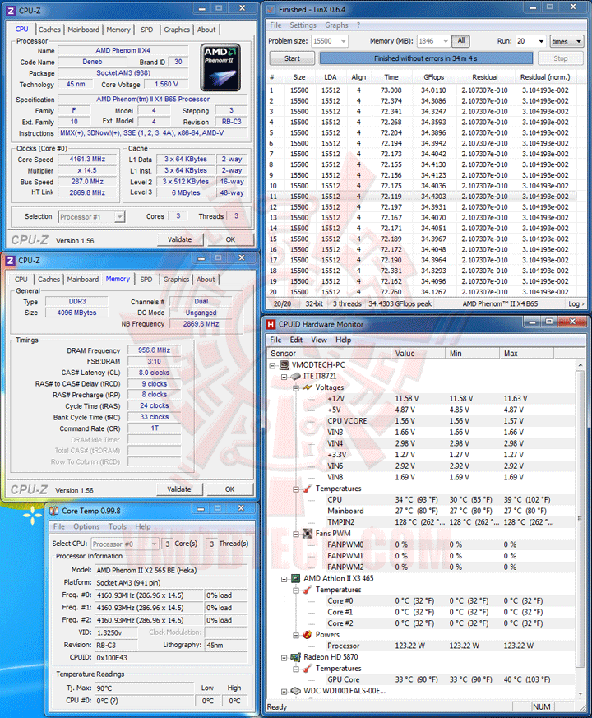The width and height of the screenshot is (592, 718).
Task: Open Mainboard tab in upper CPU-Z
Action: tap(83, 30)
